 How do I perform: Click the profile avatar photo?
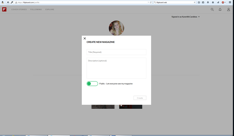116,28
